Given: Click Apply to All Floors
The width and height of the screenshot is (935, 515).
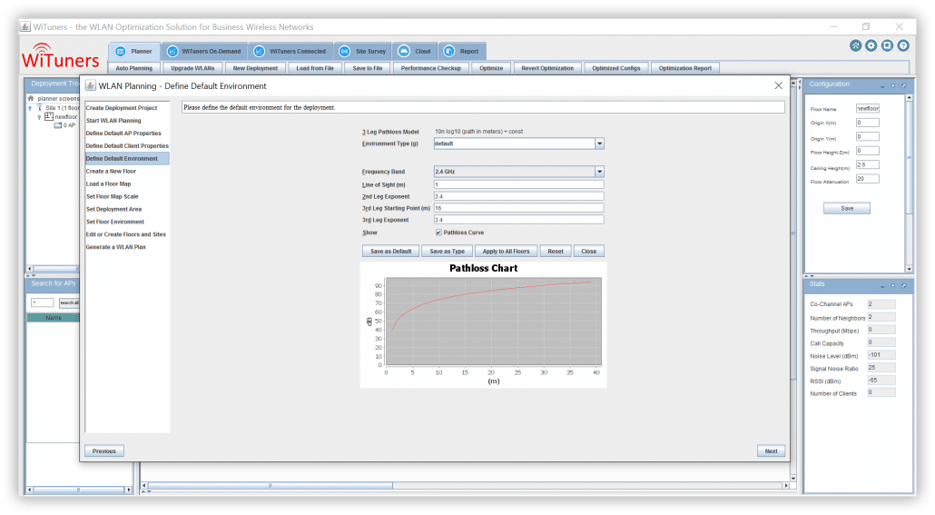Looking at the screenshot, I should (507, 252).
